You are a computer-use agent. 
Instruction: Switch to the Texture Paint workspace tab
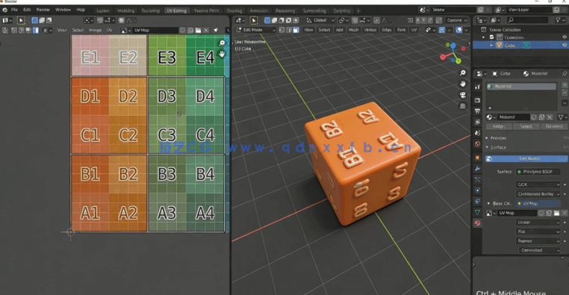pyautogui.click(x=207, y=10)
